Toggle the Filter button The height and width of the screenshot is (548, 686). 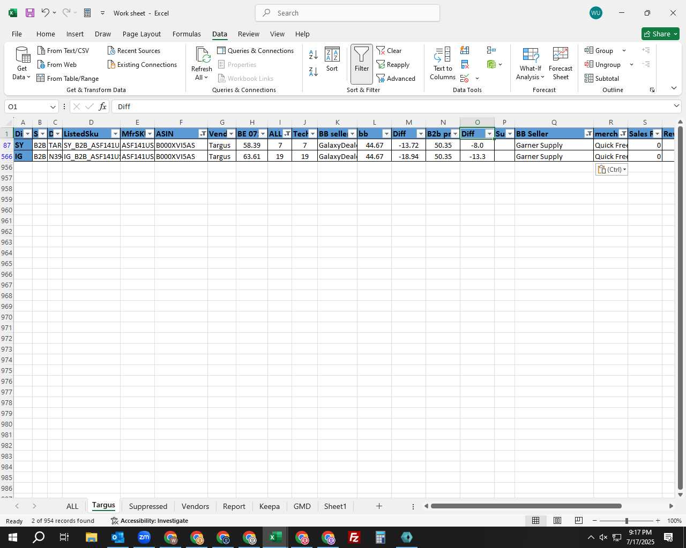coord(362,64)
